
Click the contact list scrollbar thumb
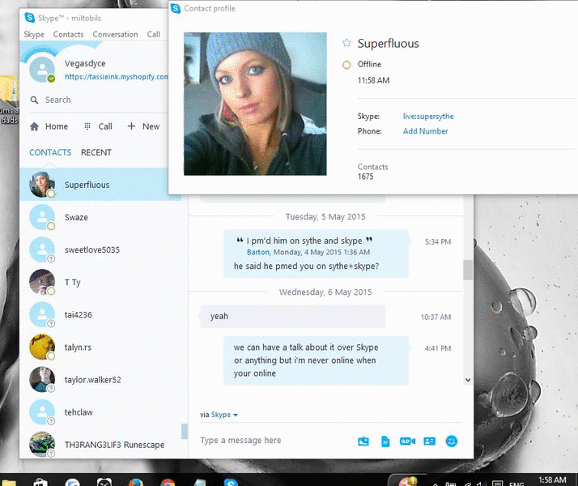tap(185, 432)
